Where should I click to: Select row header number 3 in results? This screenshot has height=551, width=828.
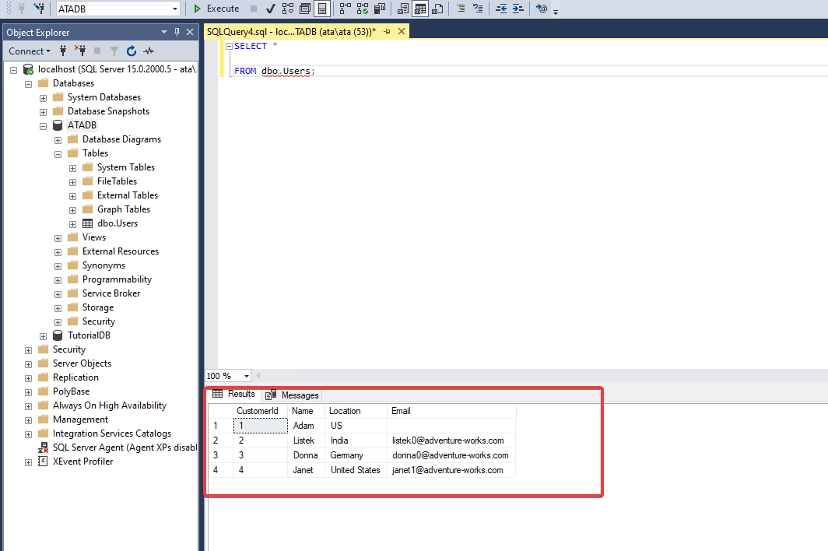tap(221, 455)
